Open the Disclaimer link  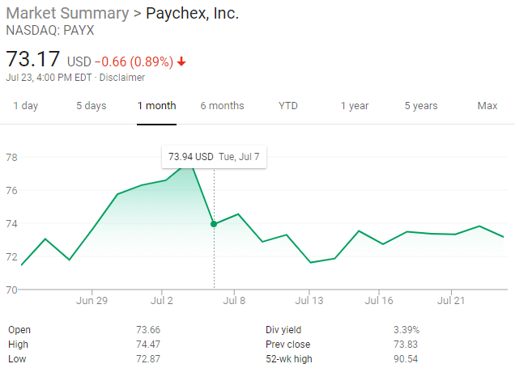[123, 78]
